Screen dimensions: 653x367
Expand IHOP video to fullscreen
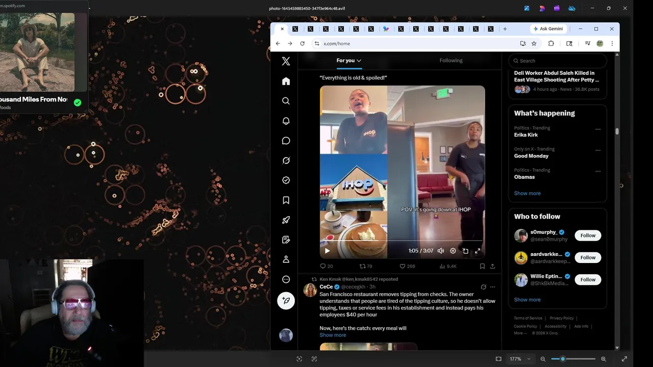478,251
